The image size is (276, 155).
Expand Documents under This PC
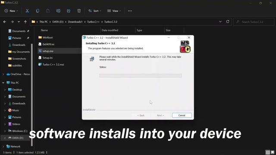click(x=5, y=96)
